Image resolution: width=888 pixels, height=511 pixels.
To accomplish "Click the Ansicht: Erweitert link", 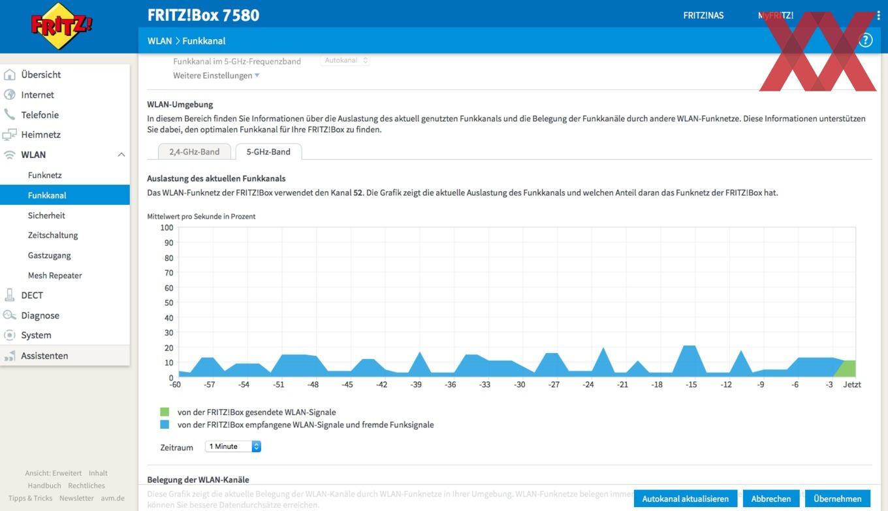I will coord(54,473).
